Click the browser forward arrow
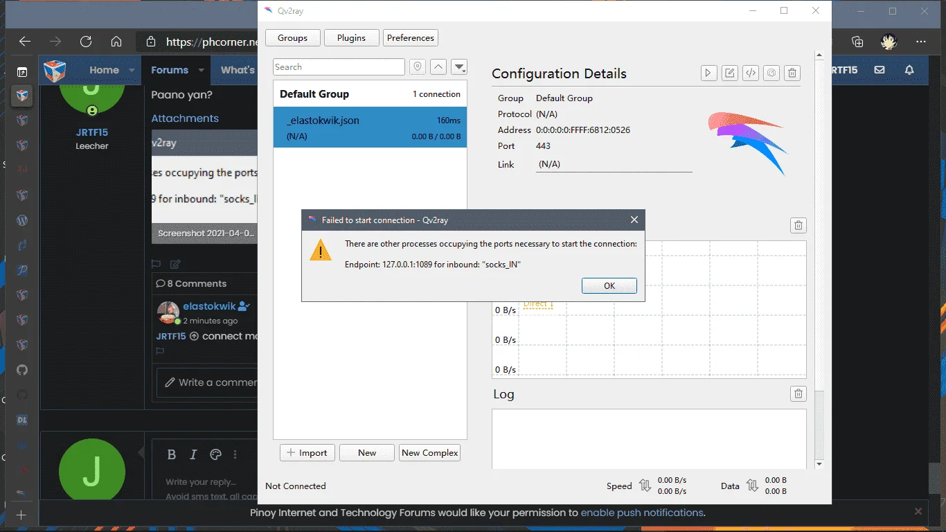The image size is (946, 532). [x=55, y=42]
